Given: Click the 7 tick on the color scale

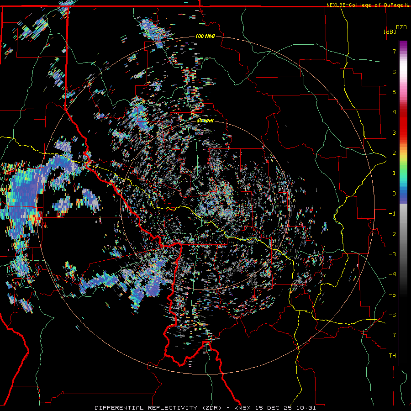Looking at the screenshot, I should [394, 51].
